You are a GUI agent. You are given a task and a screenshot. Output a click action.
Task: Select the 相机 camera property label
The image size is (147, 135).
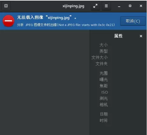(x=104, y=105)
